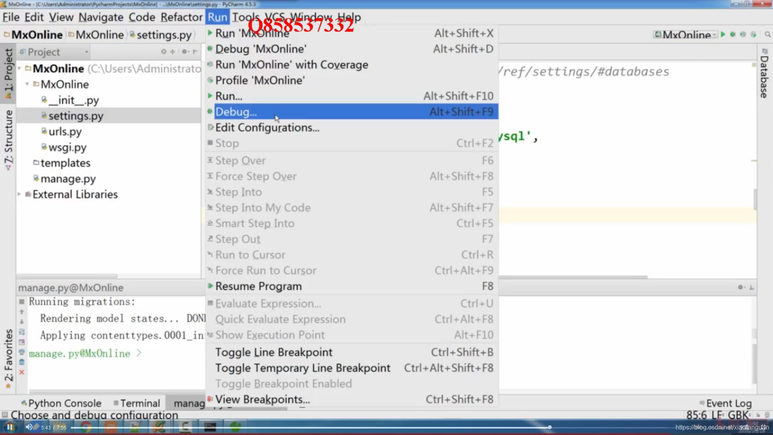This screenshot has height=435, width=773.
Task: Click the print icon in the console toolbar
Action: (x=22, y=352)
